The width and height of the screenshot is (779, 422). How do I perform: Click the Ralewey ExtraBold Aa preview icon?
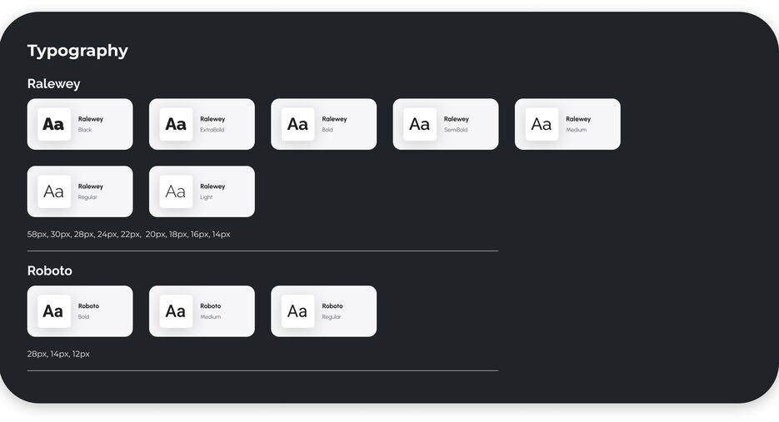(x=176, y=124)
